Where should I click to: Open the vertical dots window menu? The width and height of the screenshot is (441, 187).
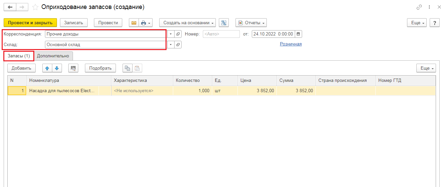click(x=429, y=7)
